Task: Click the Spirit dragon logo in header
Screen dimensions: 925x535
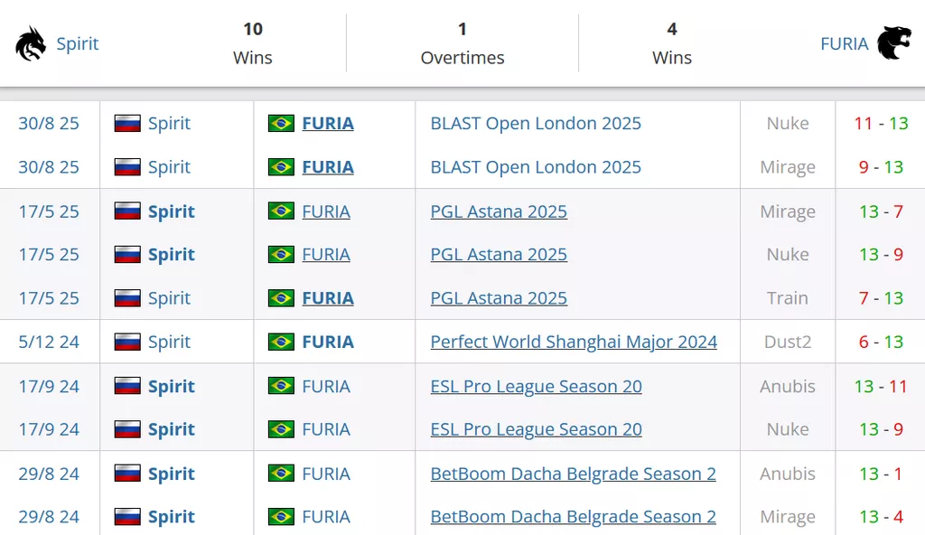Action: pyautogui.click(x=31, y=43)
